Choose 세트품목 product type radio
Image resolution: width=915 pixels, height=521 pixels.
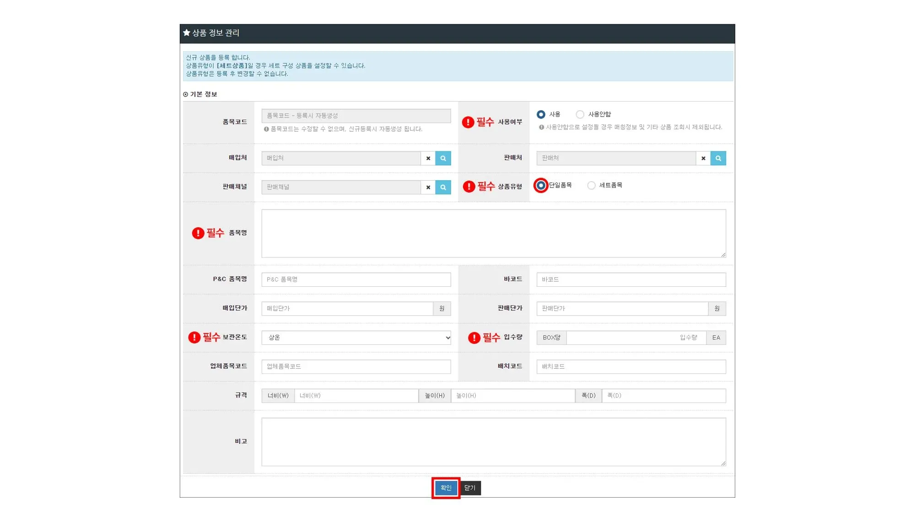click(591, 185)
